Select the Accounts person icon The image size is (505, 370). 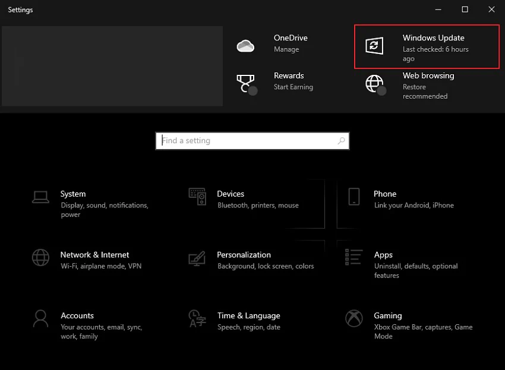coord(40,318)
